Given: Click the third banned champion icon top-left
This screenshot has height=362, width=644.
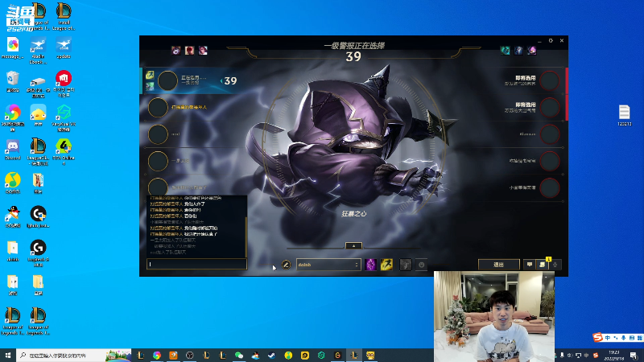Looking at the screenshot, I should pos(203,51).
